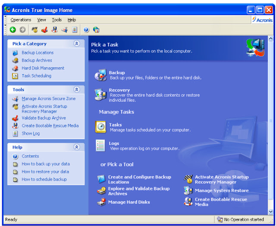Click the globe web support toolbar icon
Screen dimensions: 276x226
96,30
